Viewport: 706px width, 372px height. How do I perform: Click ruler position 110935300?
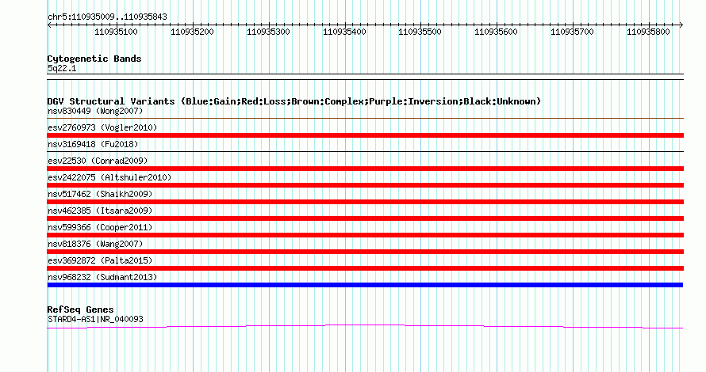[268, 32]
